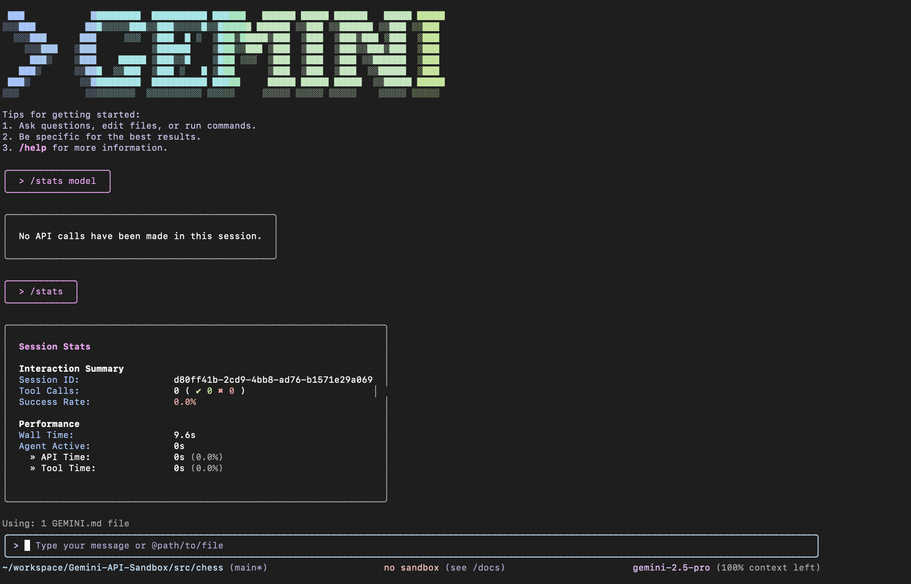911x584 pixels.
Task: Click '(see /docs)' in the footer
Action: [x=475, y=567]
